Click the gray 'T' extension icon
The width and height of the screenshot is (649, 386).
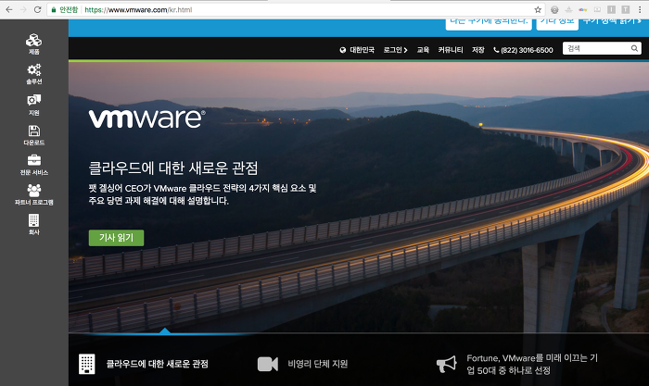click(626, 9)
